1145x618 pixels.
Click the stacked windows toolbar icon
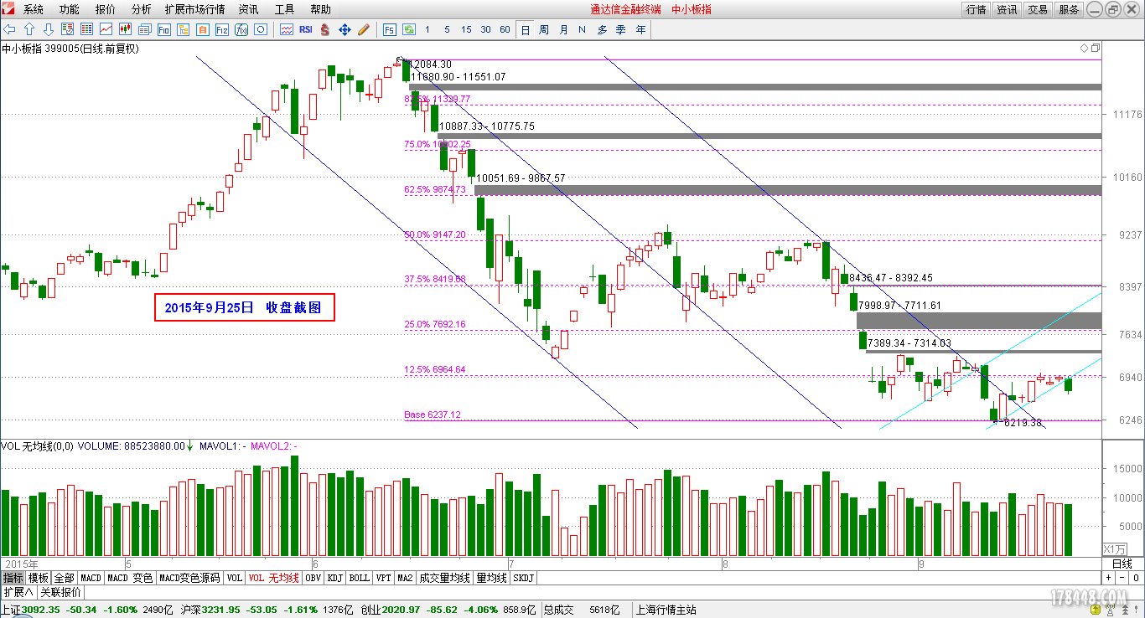(144, 29)
